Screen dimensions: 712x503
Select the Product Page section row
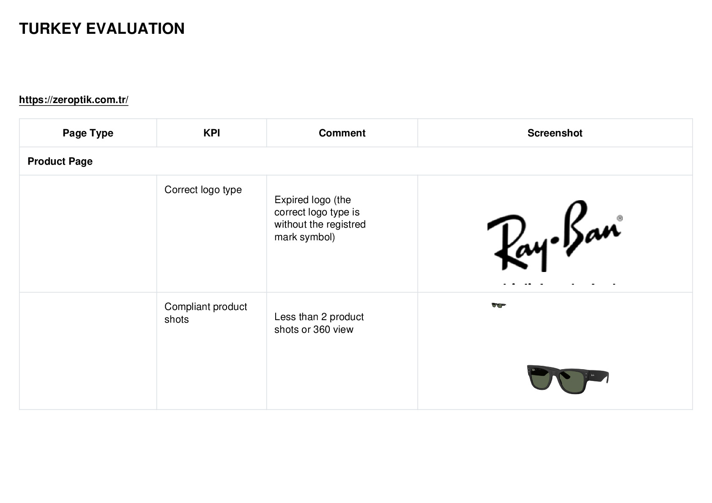click(x=356, y=161)
